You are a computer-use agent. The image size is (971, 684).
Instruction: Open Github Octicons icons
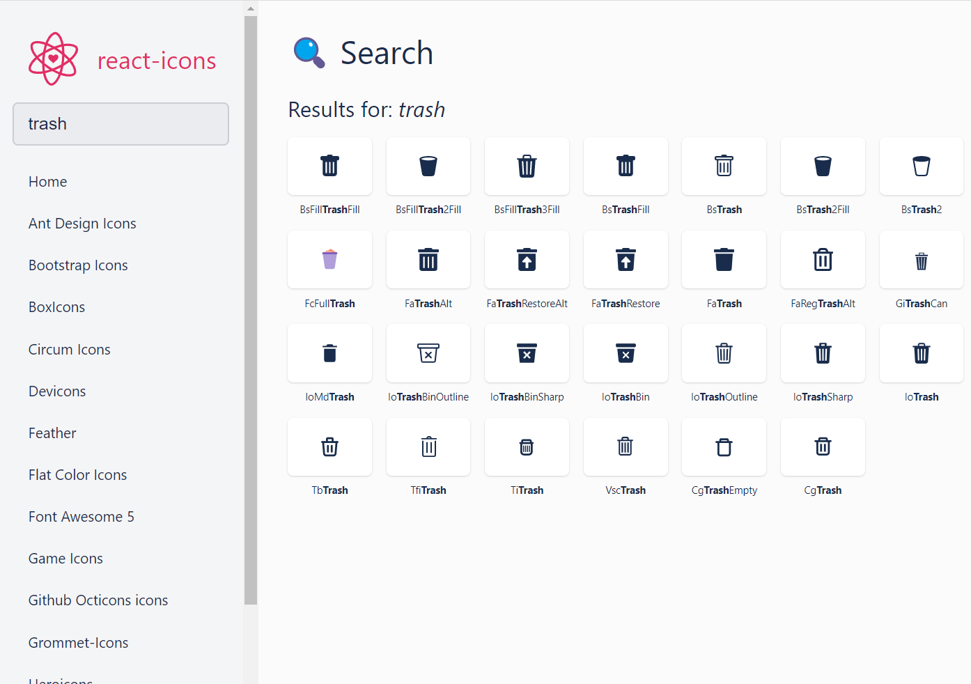pyautogui.click(x=98, y=600)
